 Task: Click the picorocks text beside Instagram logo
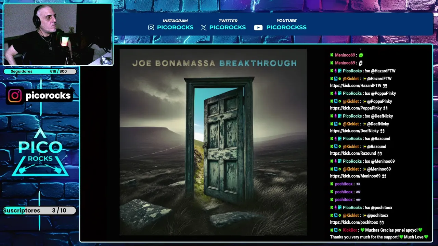point(48,96)
